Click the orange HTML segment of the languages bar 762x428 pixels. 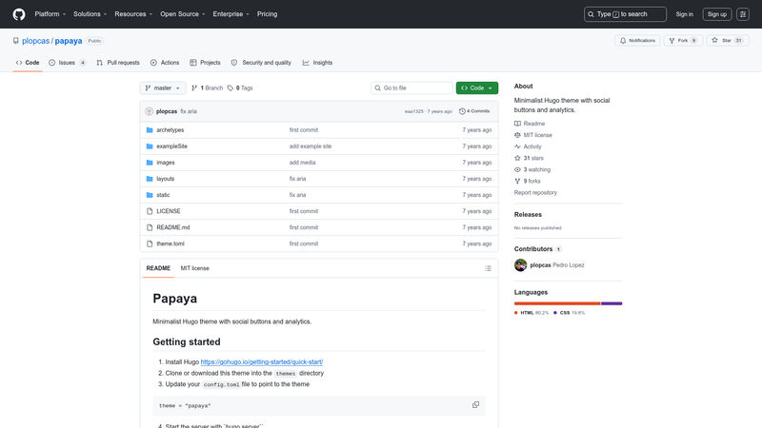click(x=557, y=303)
